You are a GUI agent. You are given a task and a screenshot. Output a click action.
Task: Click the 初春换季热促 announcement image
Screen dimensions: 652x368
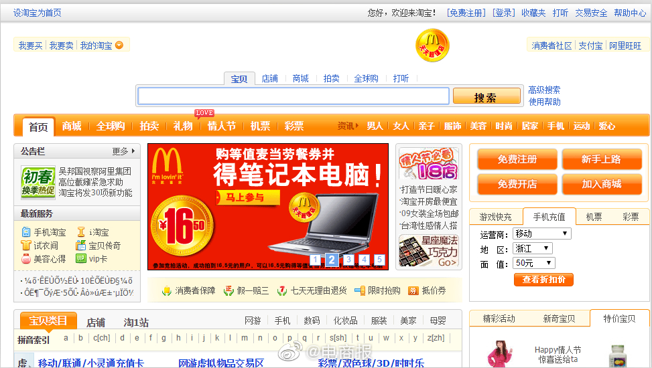(x=38, y=181)
